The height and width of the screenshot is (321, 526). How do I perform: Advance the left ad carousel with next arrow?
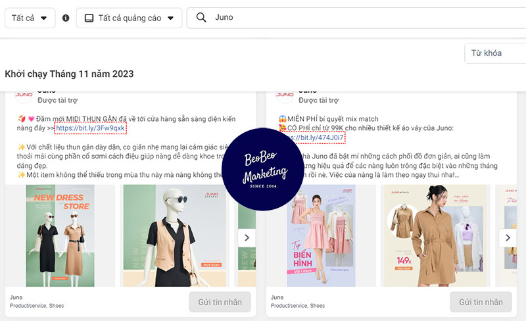(246, 237)
